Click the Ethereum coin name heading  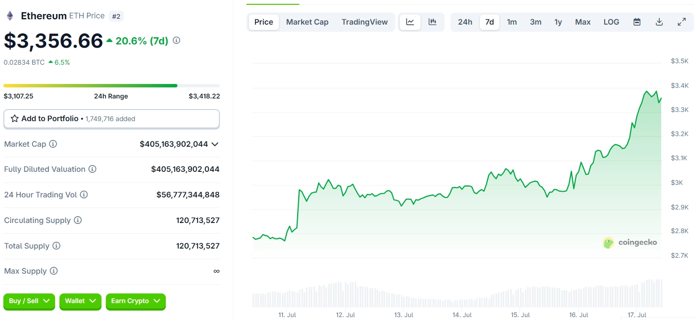(x=43, y=16)
